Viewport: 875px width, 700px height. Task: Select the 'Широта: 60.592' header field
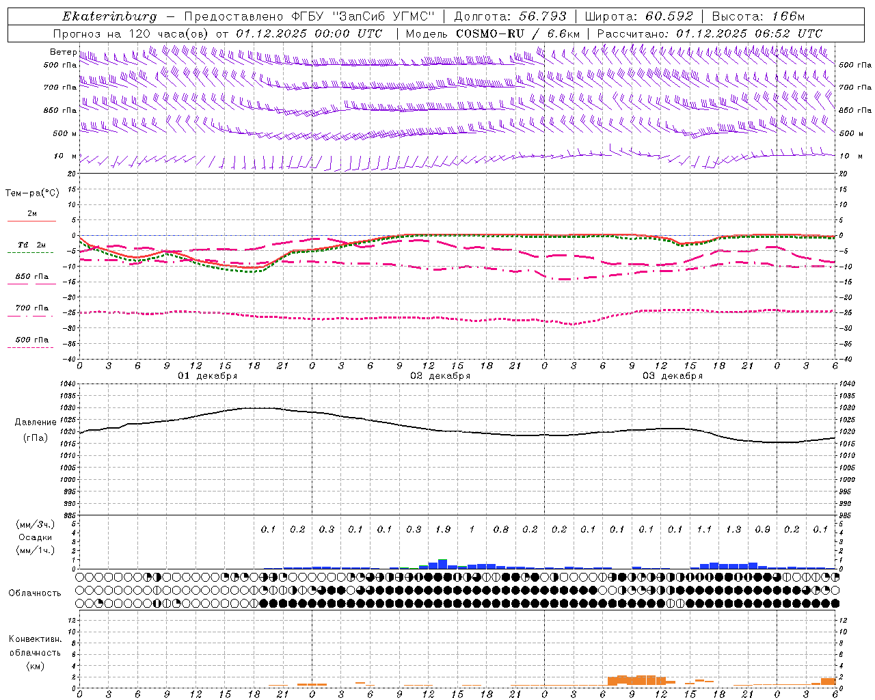(x=638, y=16)
